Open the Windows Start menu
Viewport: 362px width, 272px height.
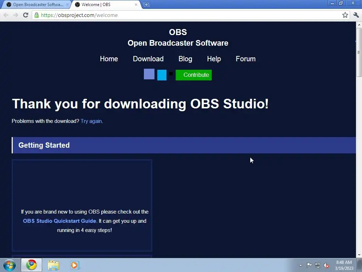tap(10, 265)
